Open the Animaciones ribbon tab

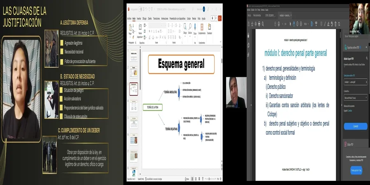pyautogui.click(x=165, y=18)
